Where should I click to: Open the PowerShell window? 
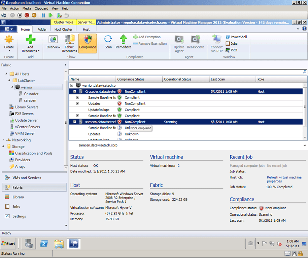pyautogui.click(x=236, y=37)
